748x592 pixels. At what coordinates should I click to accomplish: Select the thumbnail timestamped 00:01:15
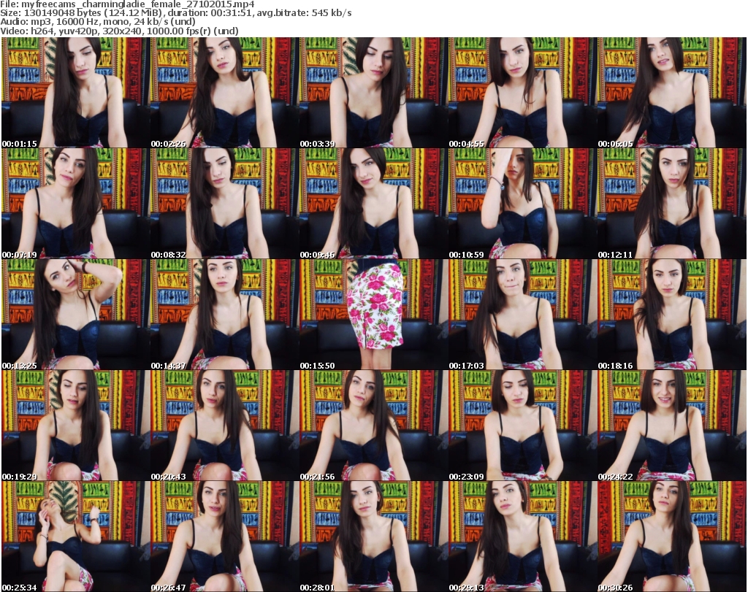[x=76, y=93]
